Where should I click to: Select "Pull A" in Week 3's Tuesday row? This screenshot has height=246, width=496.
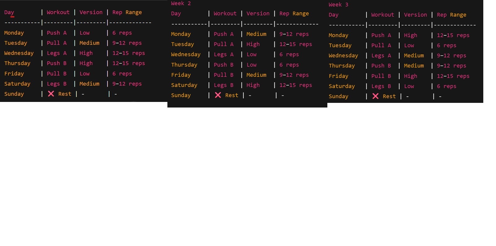[381, 46]
